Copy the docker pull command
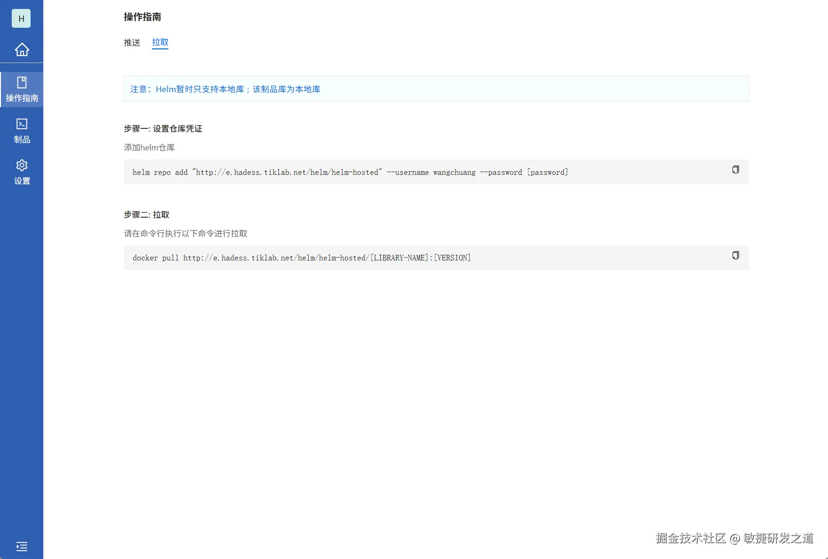This screenshot has height=559, width=828. point(736,255)
